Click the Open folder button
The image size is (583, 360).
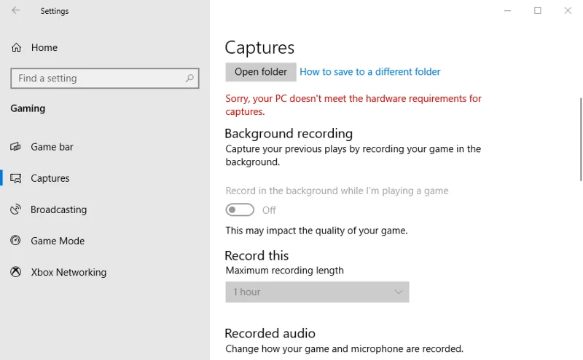point(261,72)
